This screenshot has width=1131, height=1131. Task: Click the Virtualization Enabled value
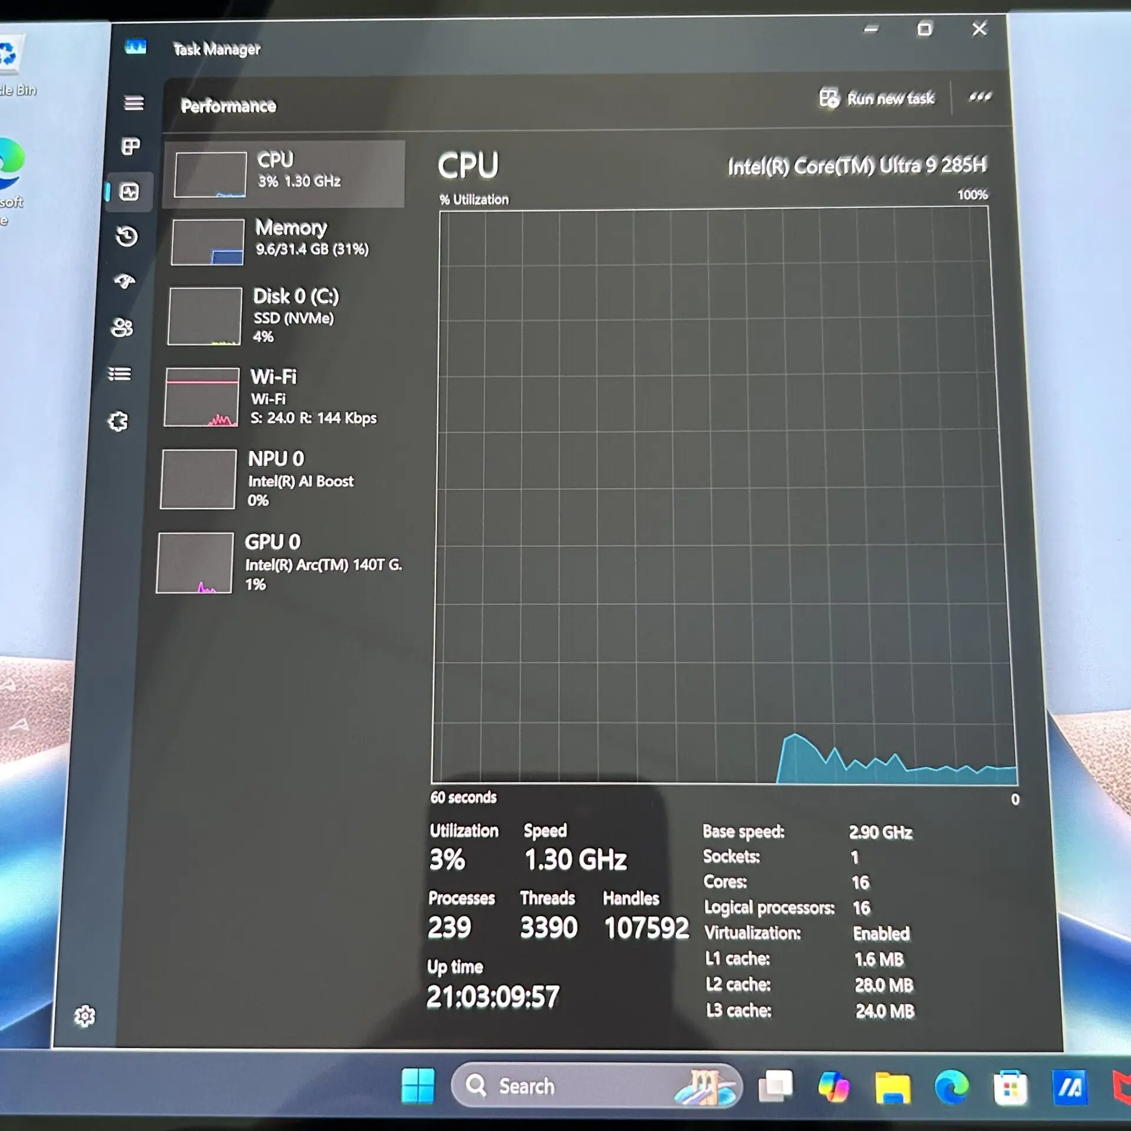881,933
